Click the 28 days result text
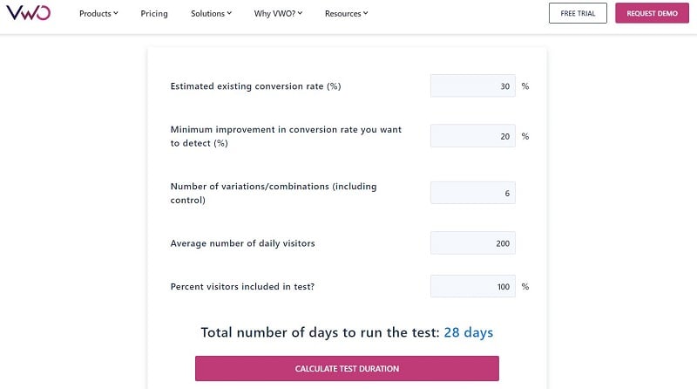697x389 pixels. pyautogui.click(x=469, y=332)
